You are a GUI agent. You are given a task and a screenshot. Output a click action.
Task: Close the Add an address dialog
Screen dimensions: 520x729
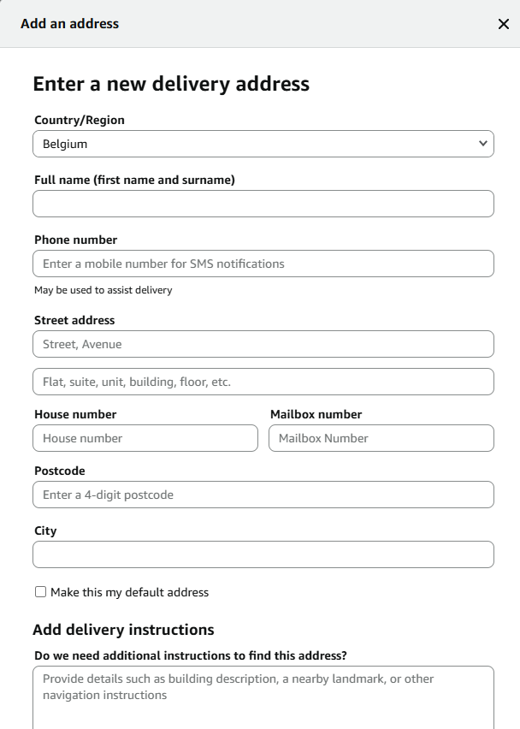(x=503, y=24)
